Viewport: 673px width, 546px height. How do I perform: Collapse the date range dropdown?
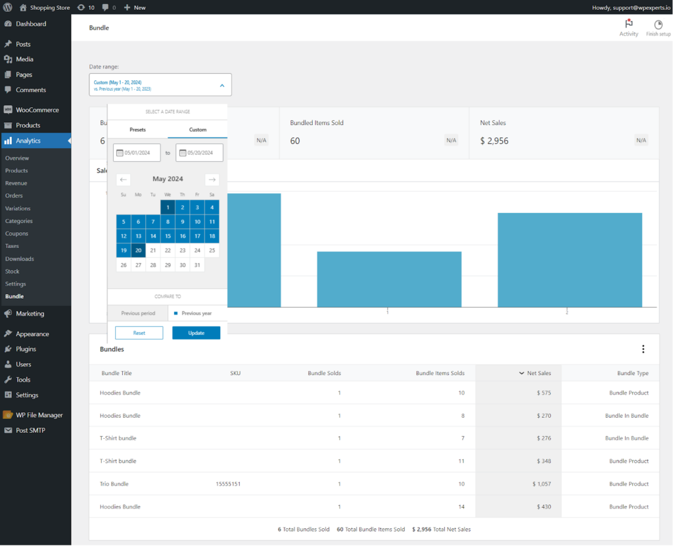coord(222,86)
